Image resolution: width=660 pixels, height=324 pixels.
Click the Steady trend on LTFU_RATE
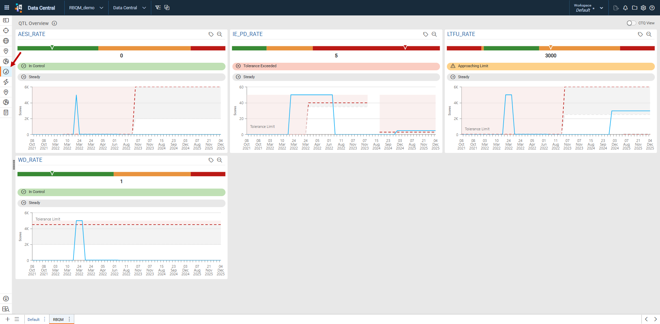551,77
